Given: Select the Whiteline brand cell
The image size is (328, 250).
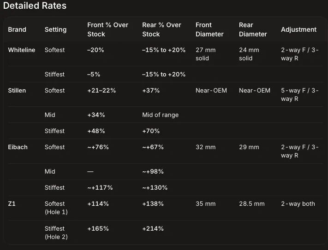Looking at the screenshot, I should (22, 50).
